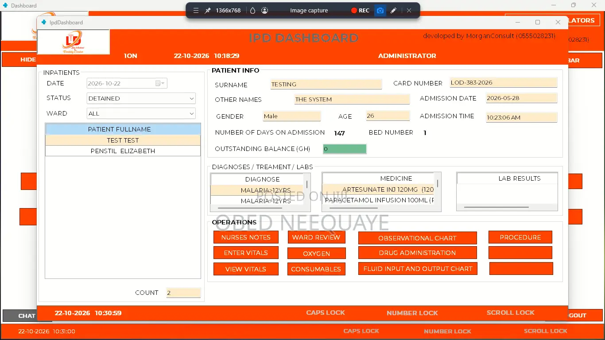Select patient TEST TEST in inpatients list
This screenshot has width=605, height=340.
123,140
